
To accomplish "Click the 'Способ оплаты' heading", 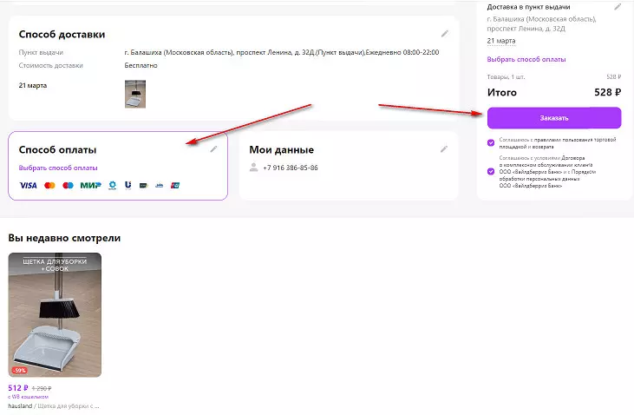I will tap(57, 150).
